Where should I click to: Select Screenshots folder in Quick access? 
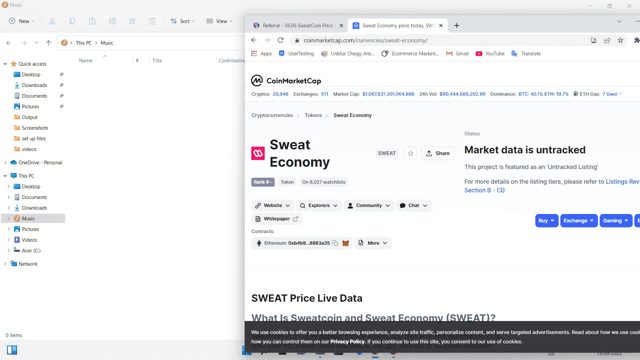coord(35,128)
